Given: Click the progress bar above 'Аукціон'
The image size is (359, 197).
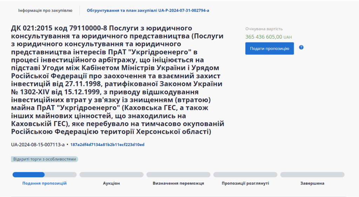Looking at the screenshot, I should (x=111, y=175).
